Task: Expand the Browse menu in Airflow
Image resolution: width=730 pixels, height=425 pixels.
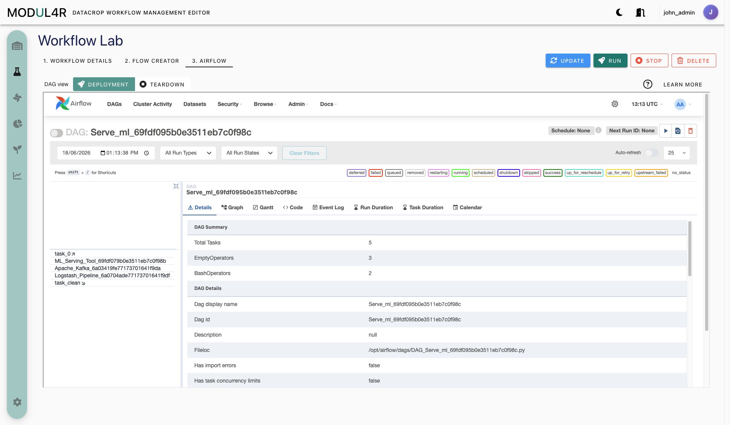Action: point(265,104)
